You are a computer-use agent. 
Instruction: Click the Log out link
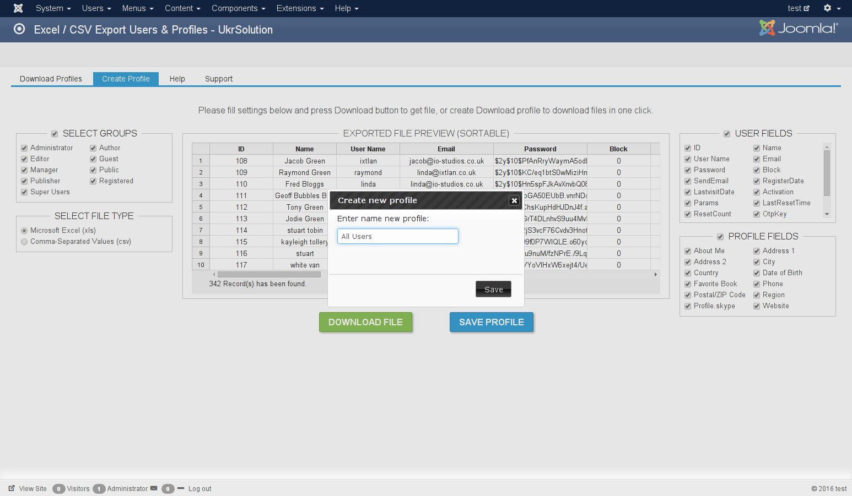200,488
